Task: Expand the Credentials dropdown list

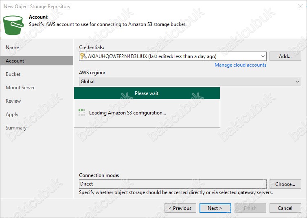Action: pos(262,56)
